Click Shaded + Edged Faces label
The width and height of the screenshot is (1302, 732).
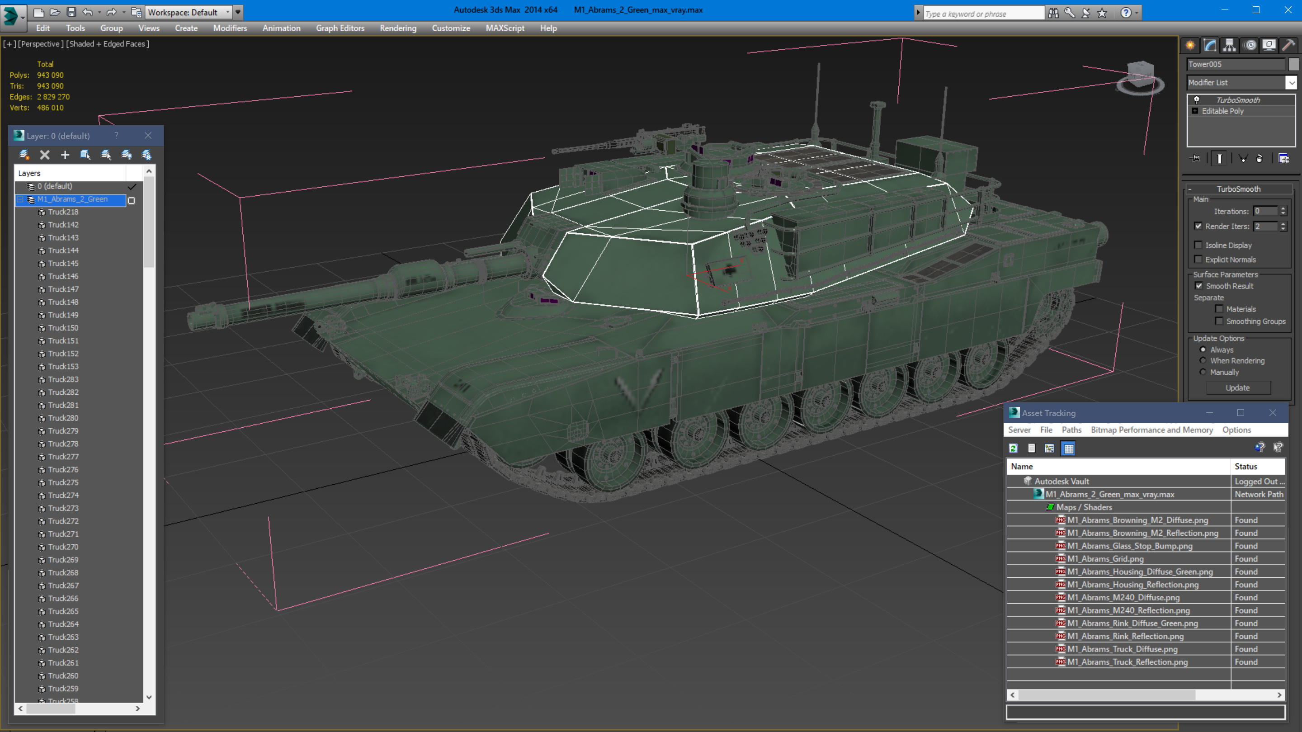[108, 44]
